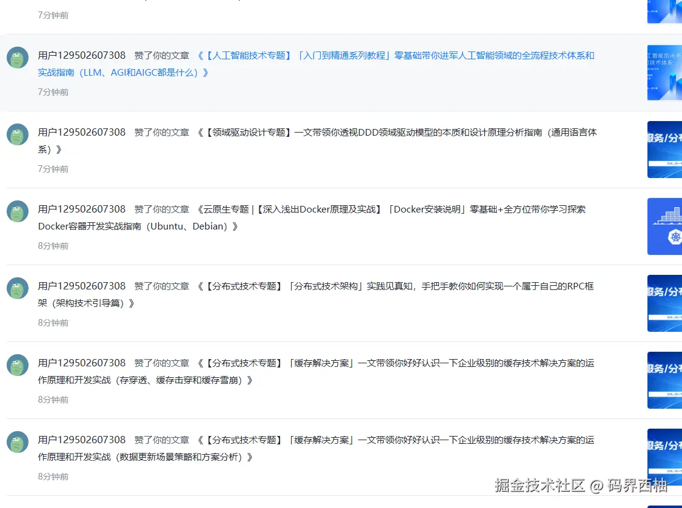Image resolution: width=682 pixels, height=508 pixels.
Task: Click the avatar on the 缓存穿透 cache notification
Action: click(18, 365)
